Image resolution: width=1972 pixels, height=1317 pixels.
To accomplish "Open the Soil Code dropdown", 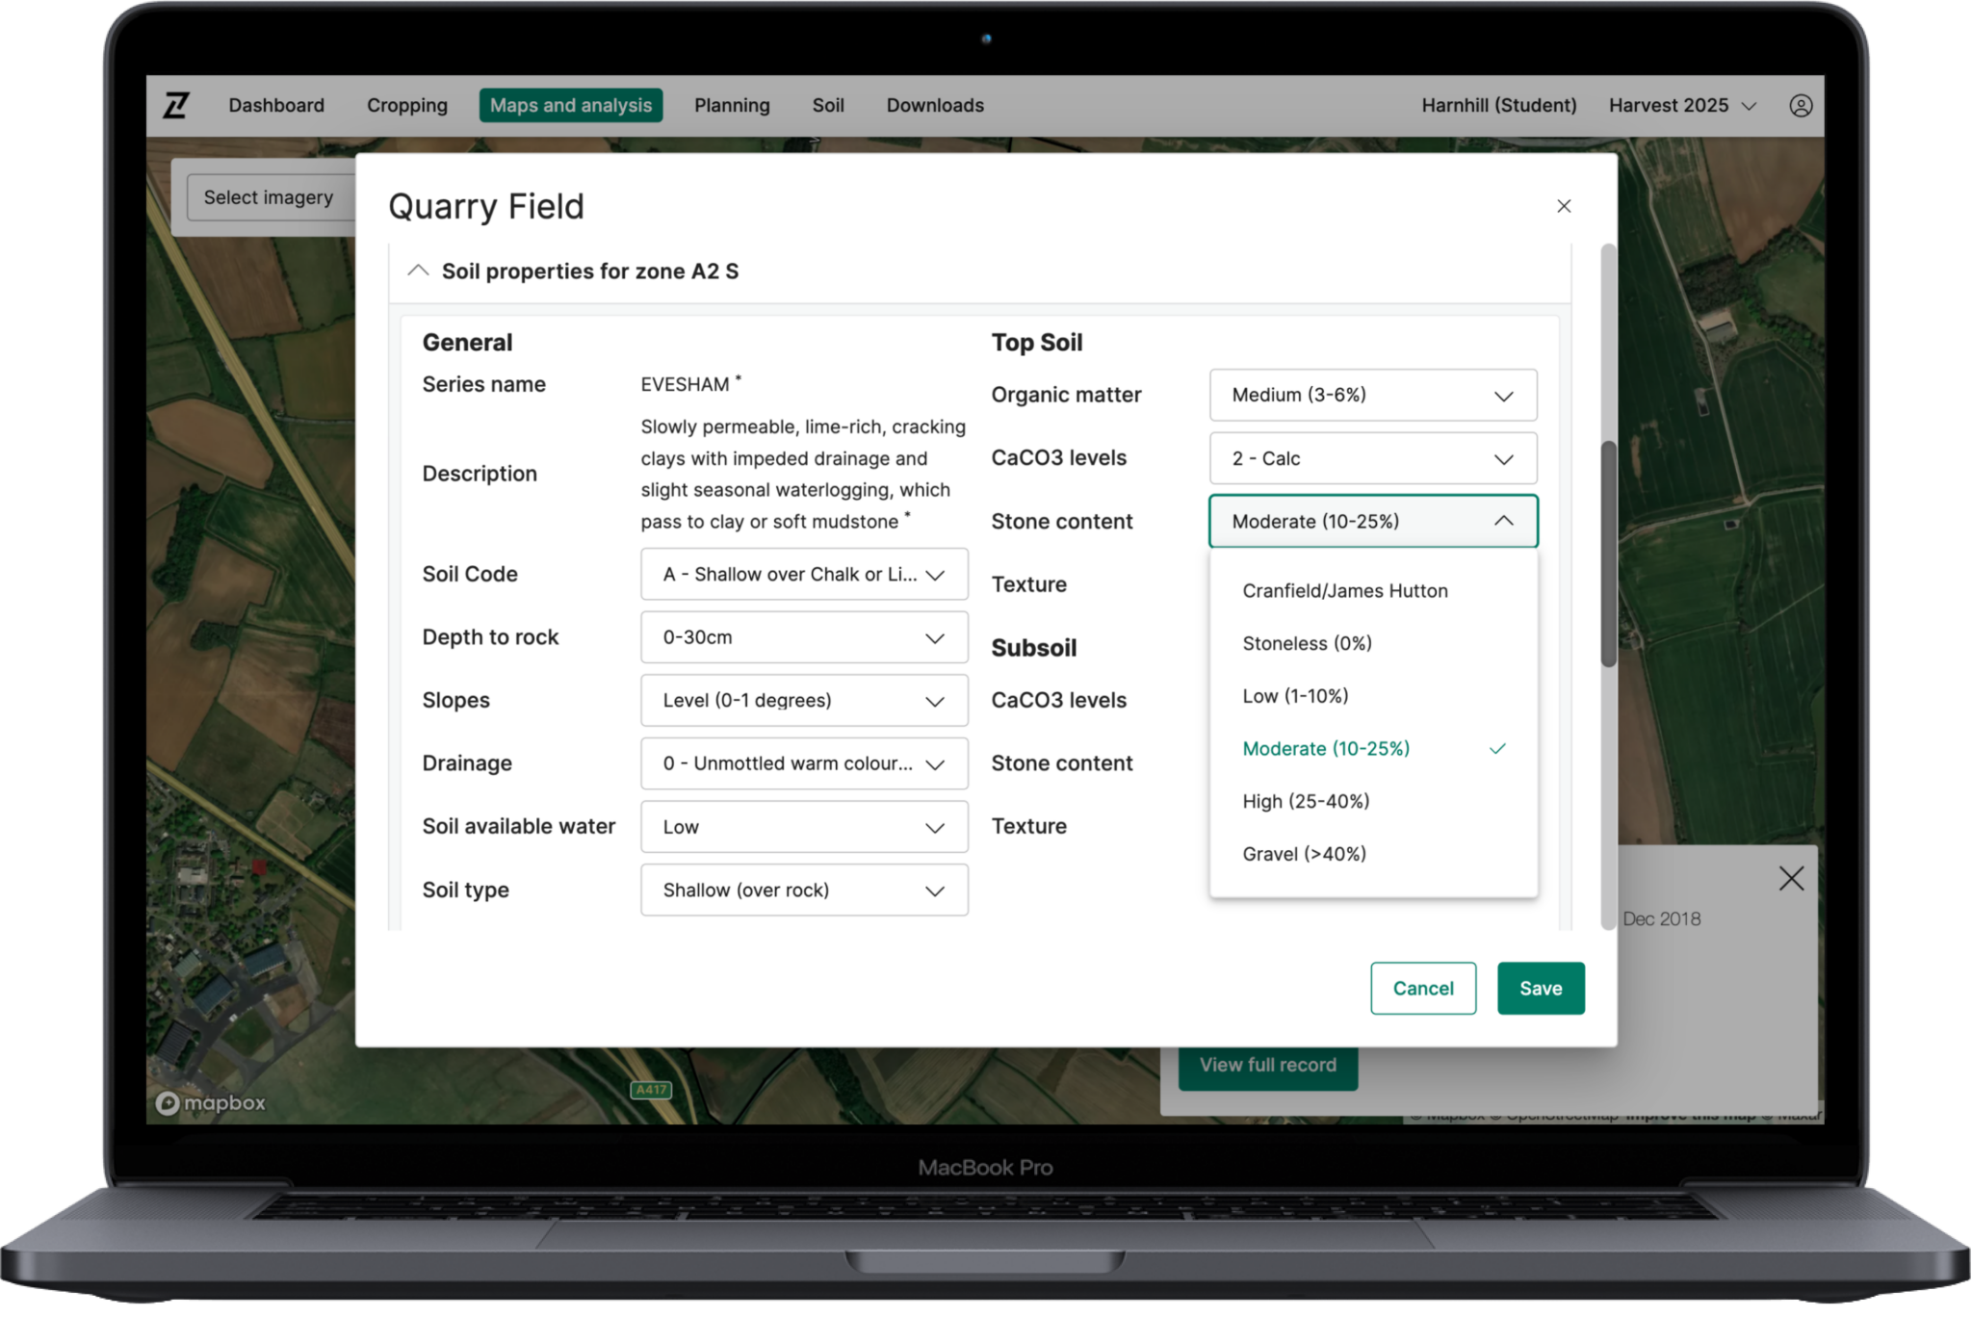I will coord(804,574).
